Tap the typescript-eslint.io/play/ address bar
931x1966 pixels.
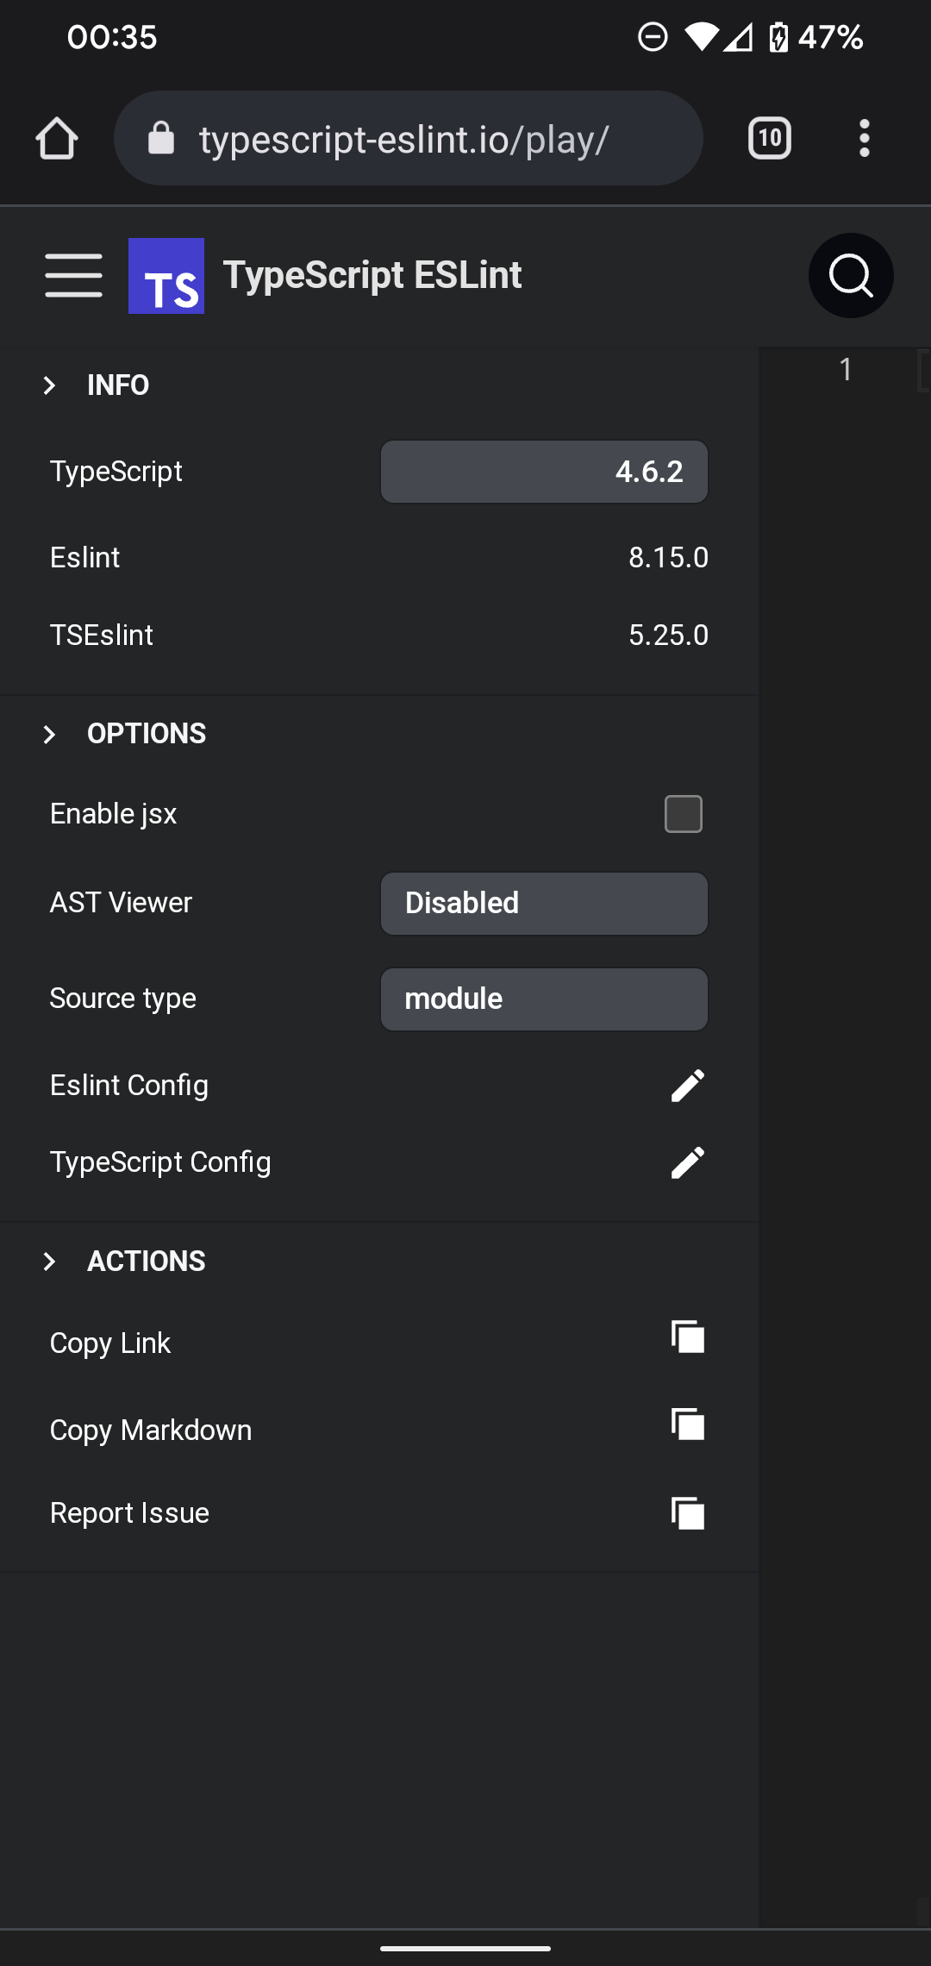[409, 138]
